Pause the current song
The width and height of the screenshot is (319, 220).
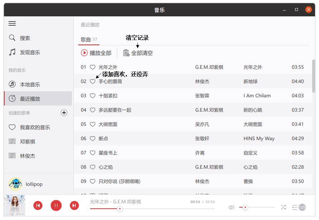(56, 205)
